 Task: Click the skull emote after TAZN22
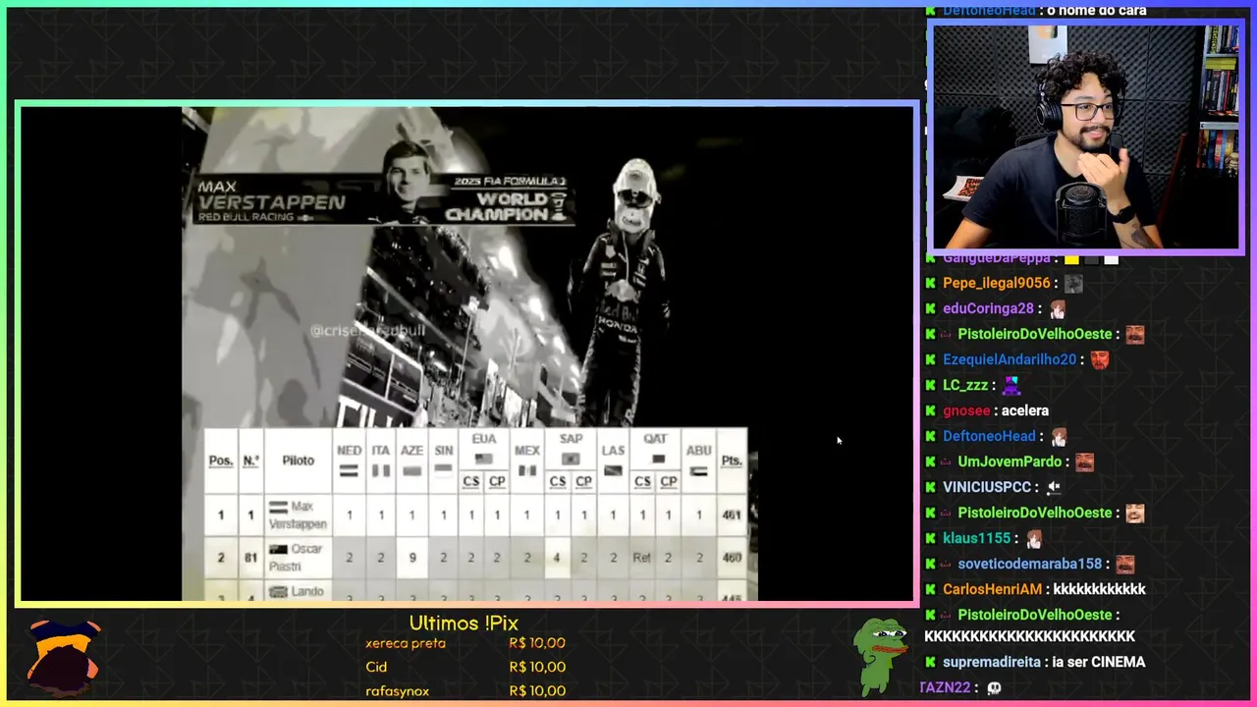coord(994,687)
